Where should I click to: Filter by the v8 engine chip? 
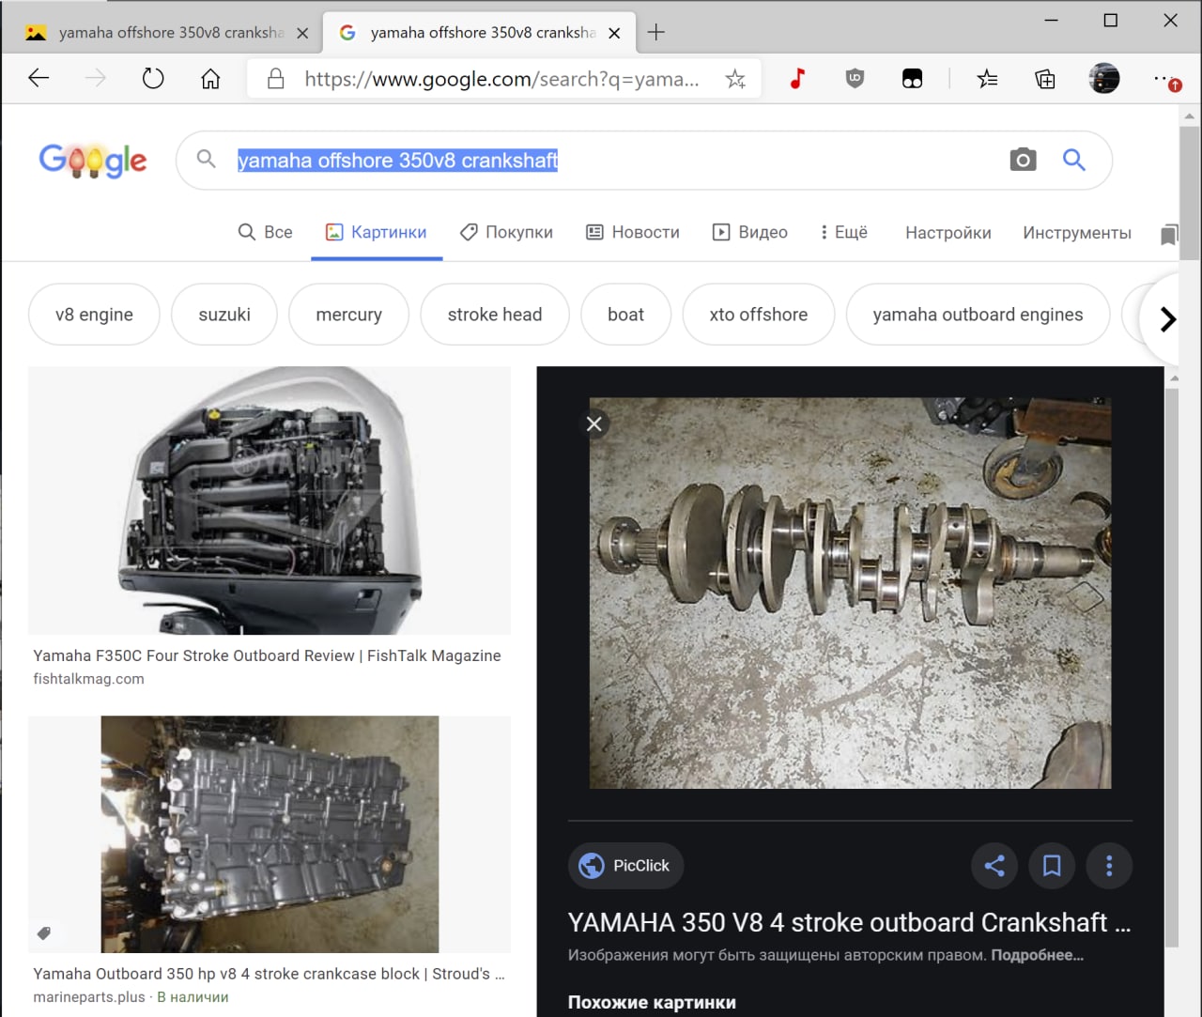tap(94, 315)
